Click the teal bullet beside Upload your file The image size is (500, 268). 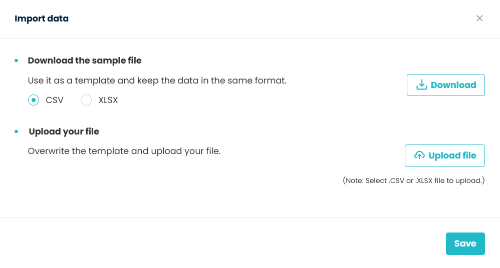click(x=17, y=131)
